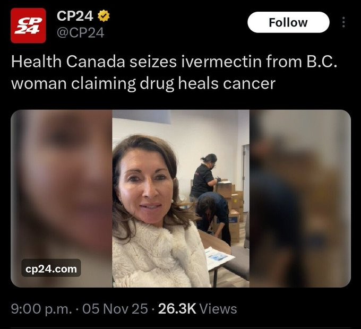Image resolution: width=361 pixels, height=329 pixels.
Task: Open the CP24 display name profile link
Action: coord(75,16)
